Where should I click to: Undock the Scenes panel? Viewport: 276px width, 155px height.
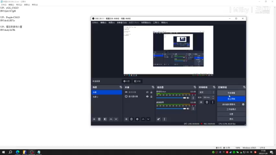(x=121, y=87)
